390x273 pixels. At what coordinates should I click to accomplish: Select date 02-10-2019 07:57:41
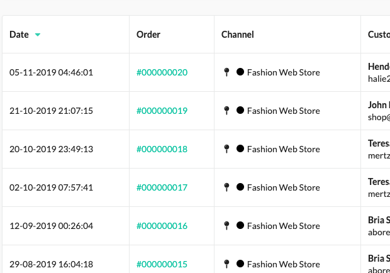click(51, 187)
